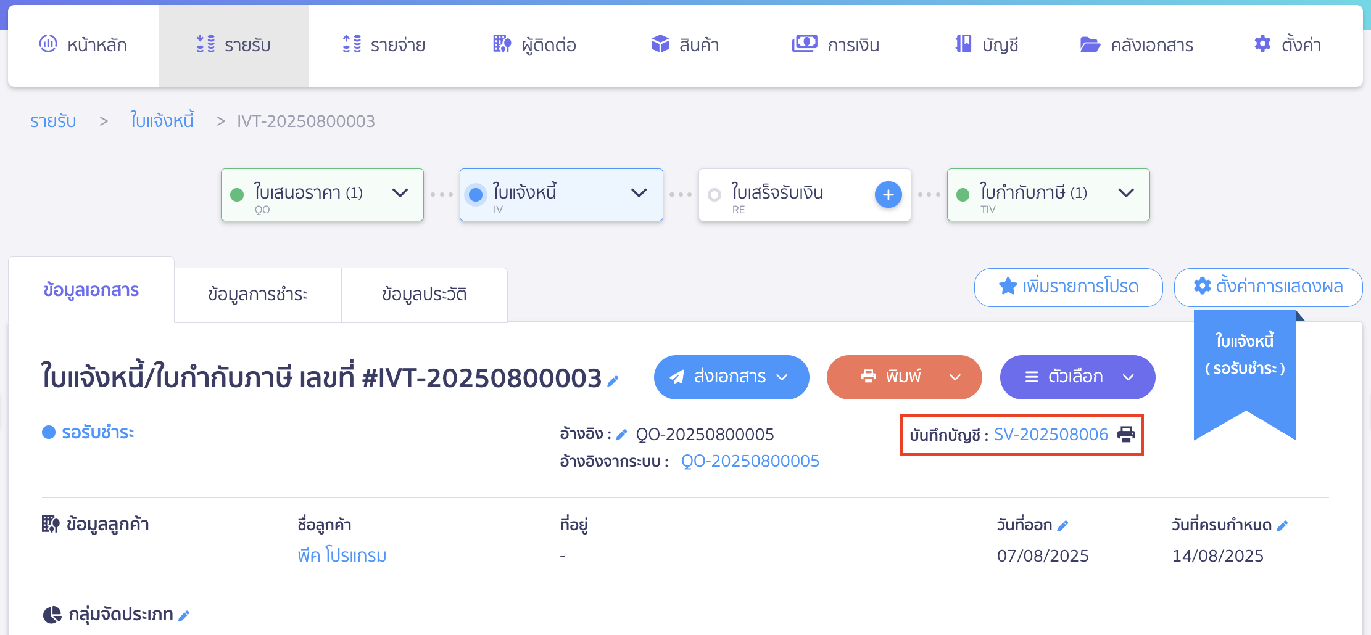The image size is (1371, 635).
Task: Edit the อ้างอิง reference pencil icon
Action: click(622, 435)
